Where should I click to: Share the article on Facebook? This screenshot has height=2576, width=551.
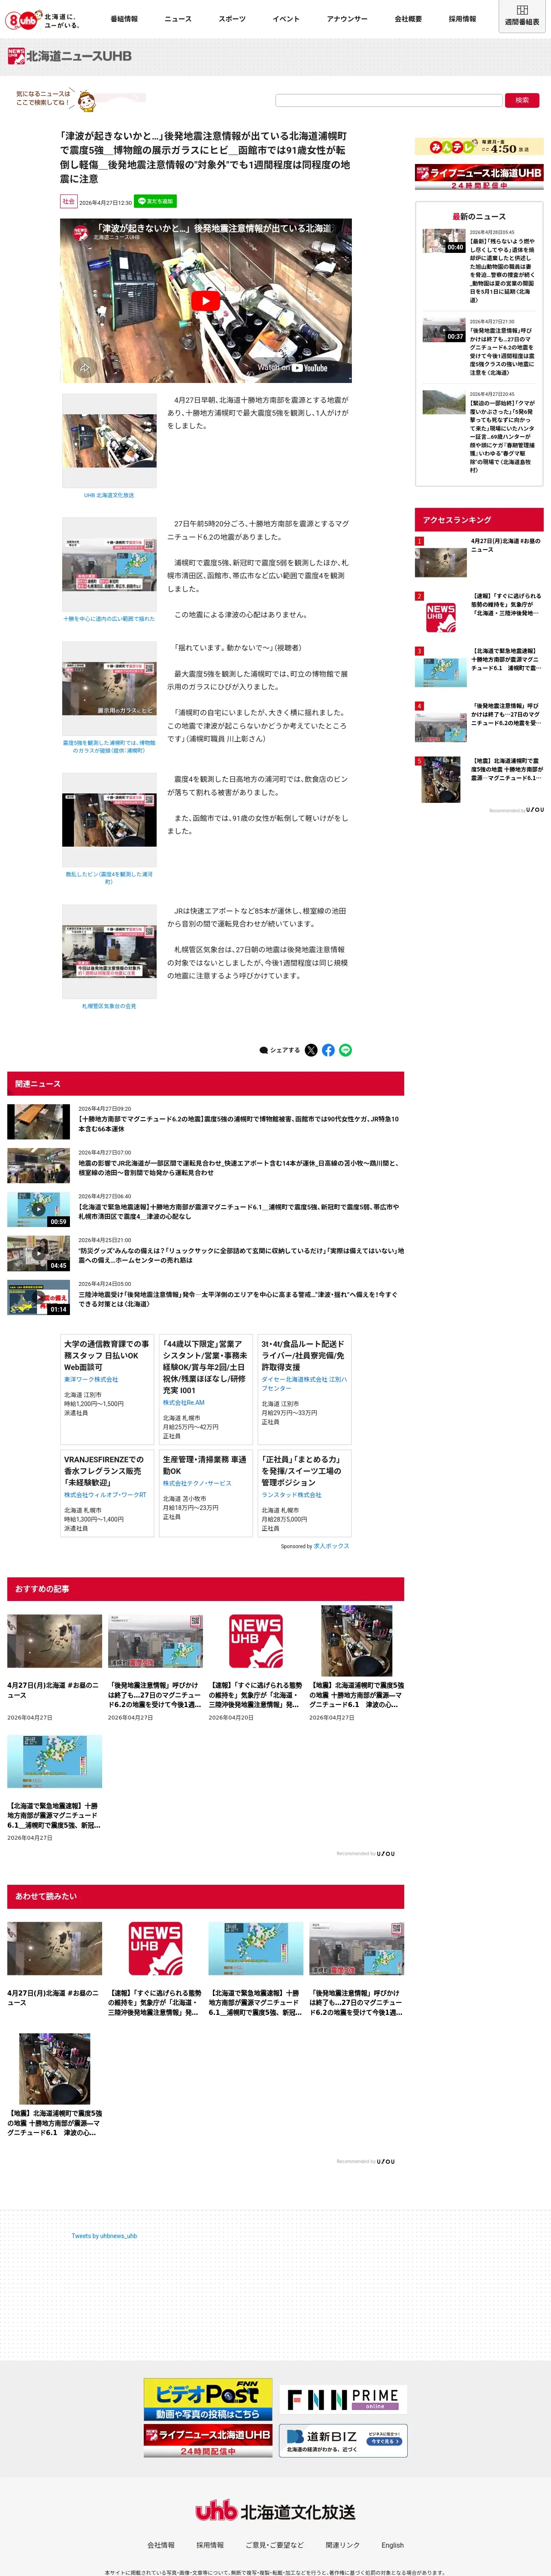tap(328, 1050)
